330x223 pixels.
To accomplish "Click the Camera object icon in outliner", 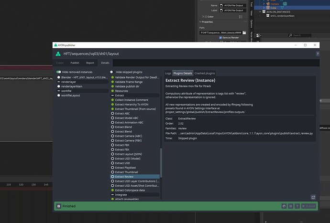I will coord(268,4).
